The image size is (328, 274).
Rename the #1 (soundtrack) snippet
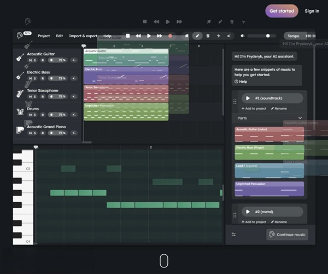click(x=279, y=109)
